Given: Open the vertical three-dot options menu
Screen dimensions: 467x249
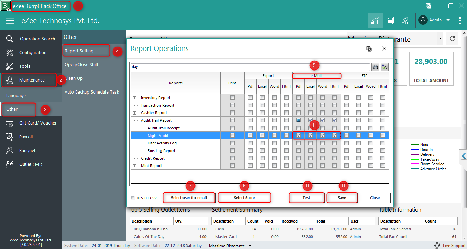Looking at the screenshot, I should pos(460,20).
